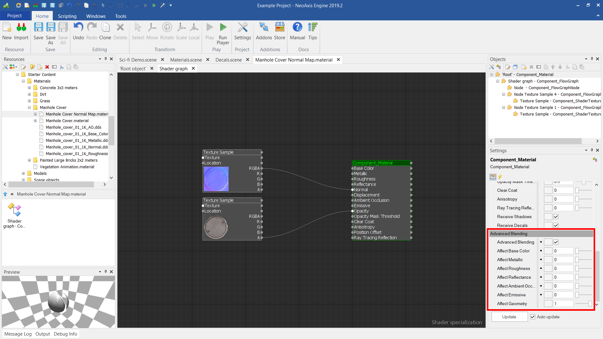Toggle the Receive Shadows checkbox
Image resolution: width=603 pixels, height=339 pixels.
click(x=556, y=217)
